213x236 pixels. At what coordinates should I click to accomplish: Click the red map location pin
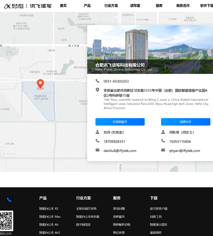tap(40, 84)
